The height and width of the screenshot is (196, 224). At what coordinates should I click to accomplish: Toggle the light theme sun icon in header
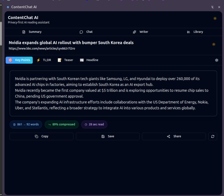(215, 18)
